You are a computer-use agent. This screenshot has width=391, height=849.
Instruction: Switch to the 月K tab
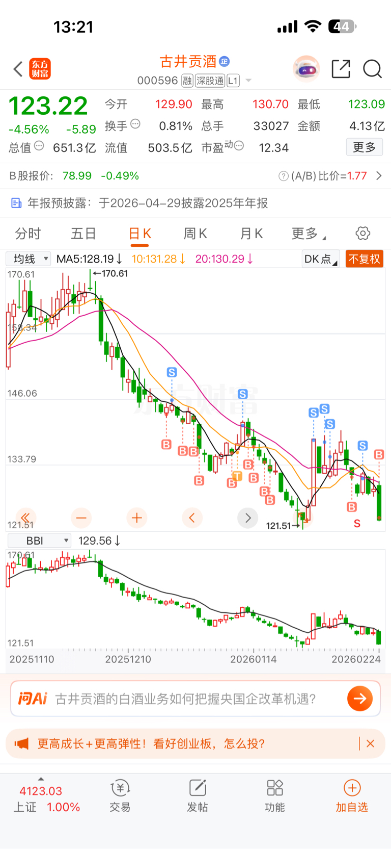[x=252, y=234]
